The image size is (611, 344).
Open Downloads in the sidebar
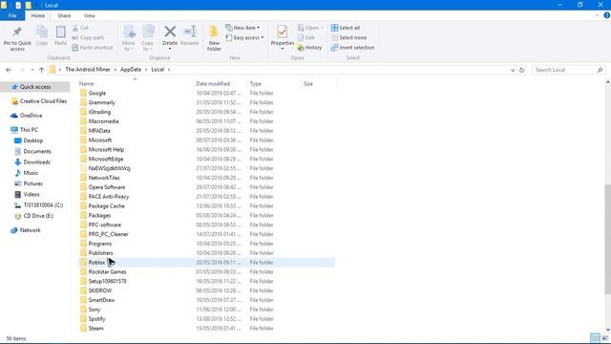32,161
